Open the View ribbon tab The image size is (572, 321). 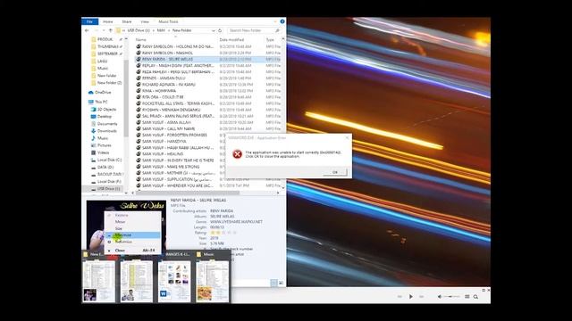tap(145, 21)
